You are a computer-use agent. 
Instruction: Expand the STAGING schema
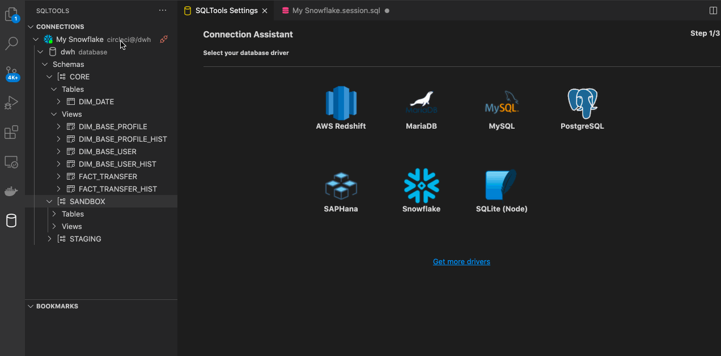(49, 239)
